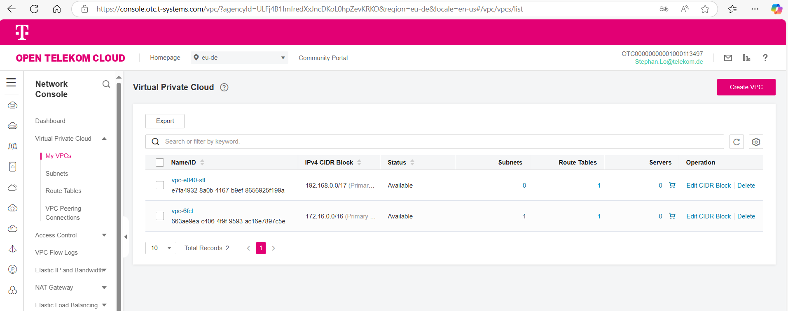The width and height of the screenshot is (788, 311).
Task: Click the Stephan.Lo@telekom.de account name
Action: click(x=669, y=62)
